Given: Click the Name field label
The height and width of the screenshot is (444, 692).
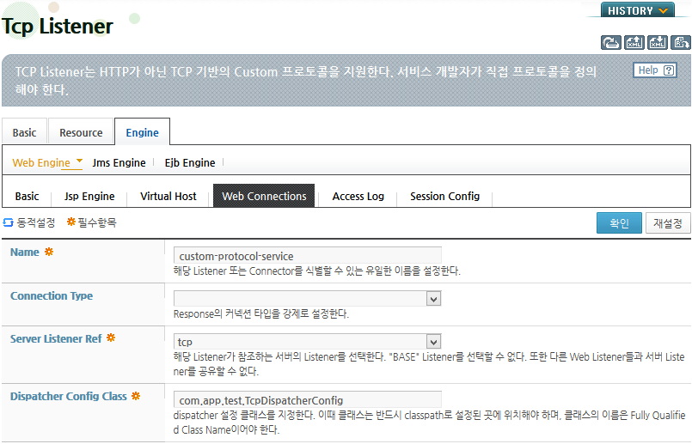Looking at the screenshot, I should click(x=25, y=252).
